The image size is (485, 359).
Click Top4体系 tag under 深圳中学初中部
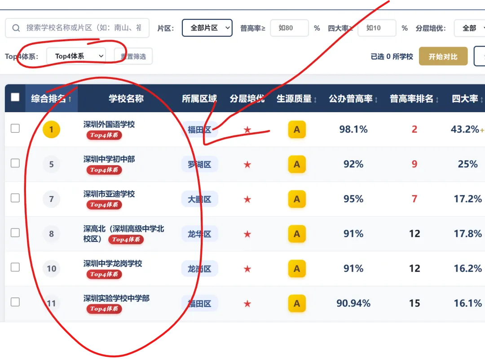(x=104, y=170)
